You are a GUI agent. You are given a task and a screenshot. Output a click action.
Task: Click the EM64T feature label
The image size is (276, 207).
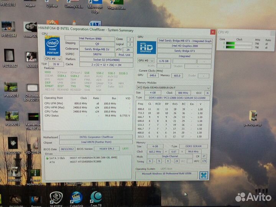click(49, 86)
